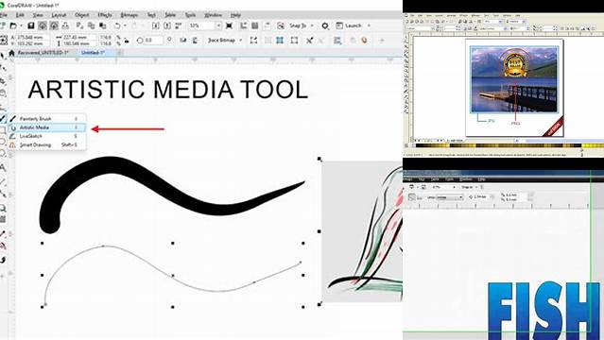Switch to the Recovered_UNTITLED-1 tab
Viewport: 604px width, 340px height.
click(43, 53)
